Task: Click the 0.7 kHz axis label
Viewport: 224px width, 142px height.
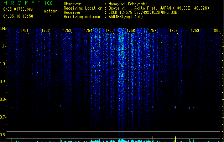Action: point(3,117)
